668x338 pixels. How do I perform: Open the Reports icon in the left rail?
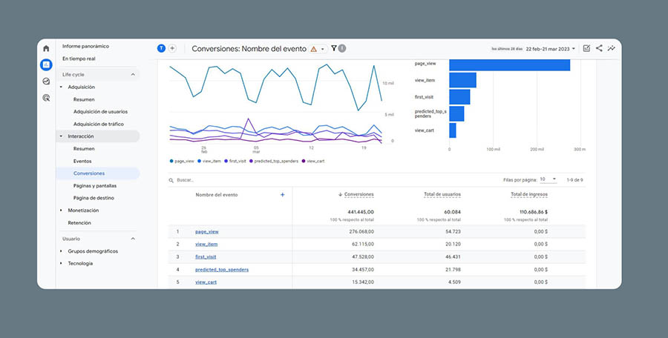[x=46, y=64]
